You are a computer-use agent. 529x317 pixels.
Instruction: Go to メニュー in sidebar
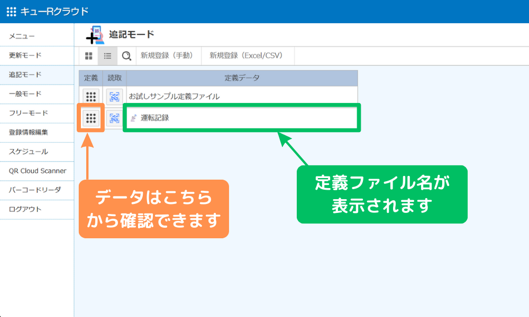click(x=37, y=36)
